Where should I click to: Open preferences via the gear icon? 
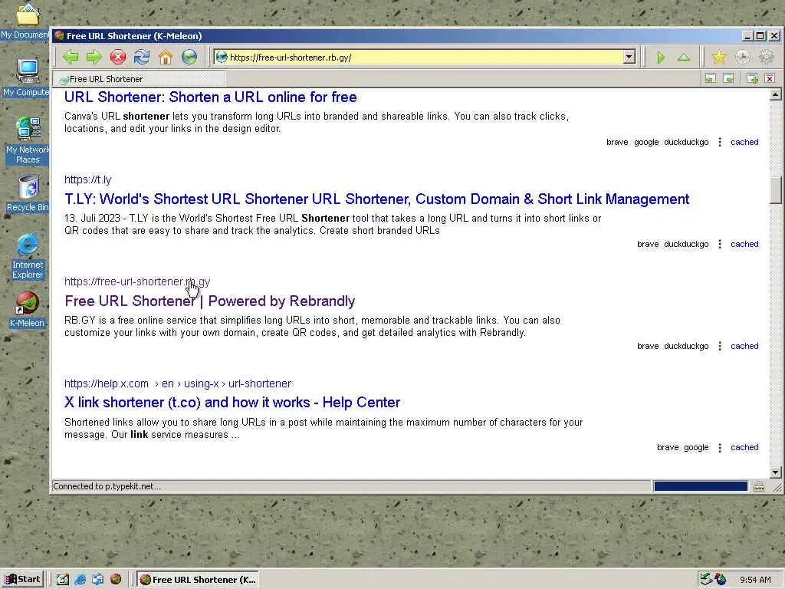(x=766, y=57)
